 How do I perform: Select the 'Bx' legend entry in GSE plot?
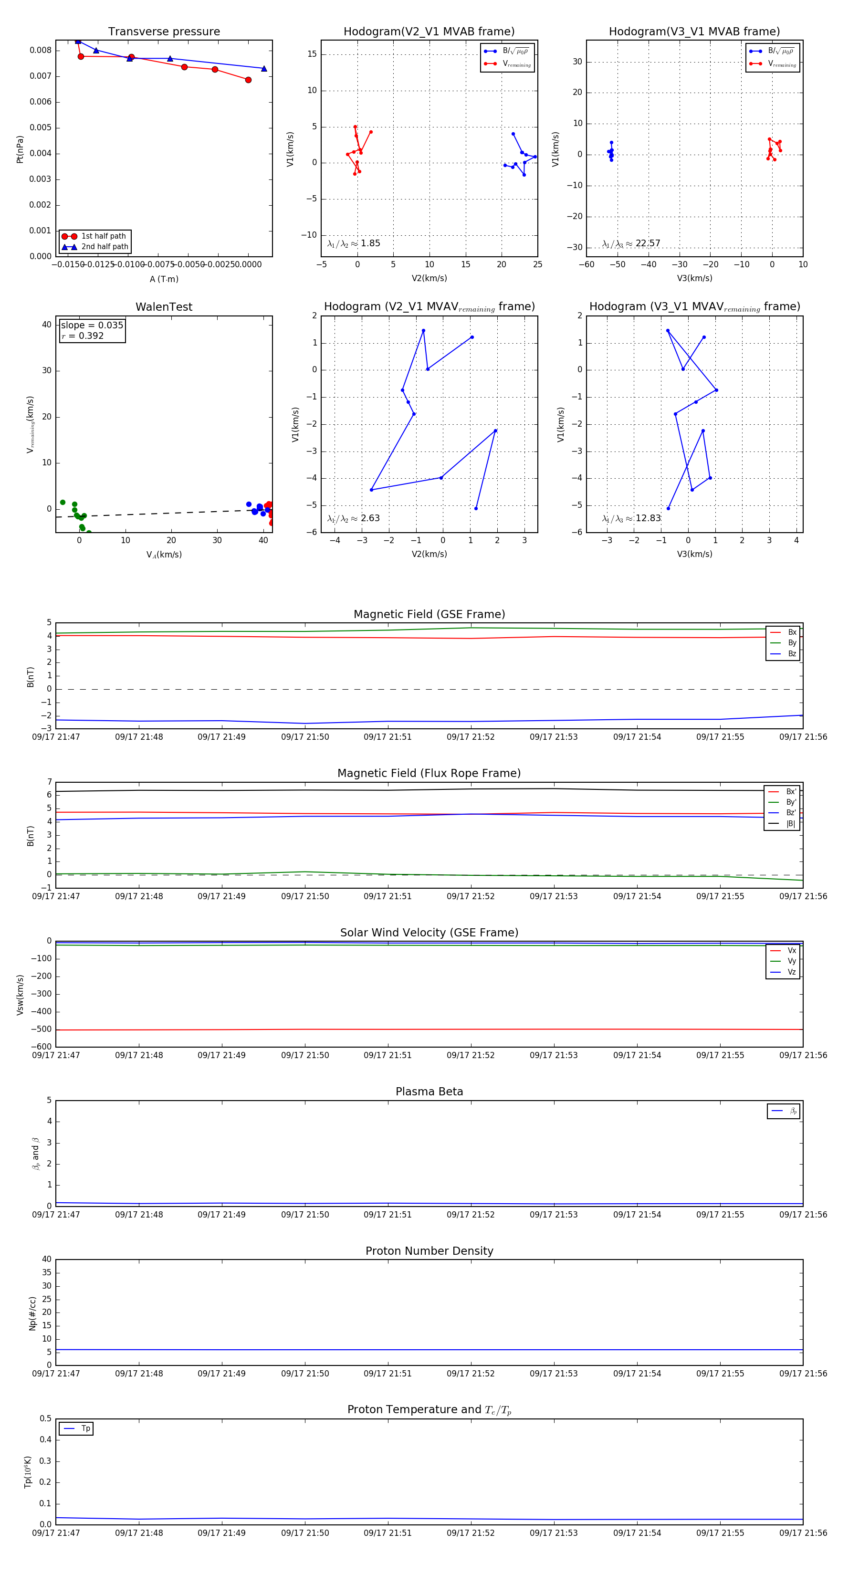[783, 632]
